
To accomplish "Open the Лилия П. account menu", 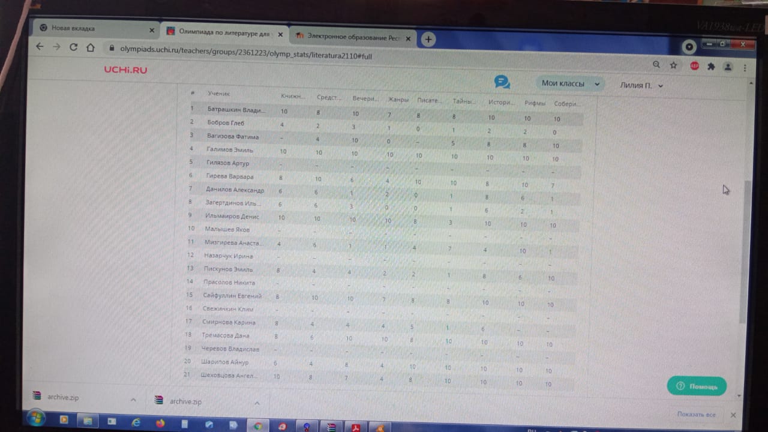I will click(641, 86).
